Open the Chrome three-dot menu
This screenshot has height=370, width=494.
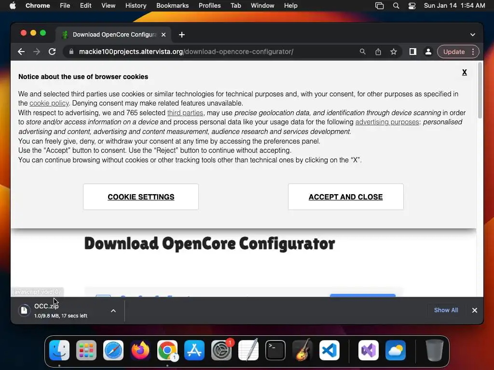tap(473, 52)
